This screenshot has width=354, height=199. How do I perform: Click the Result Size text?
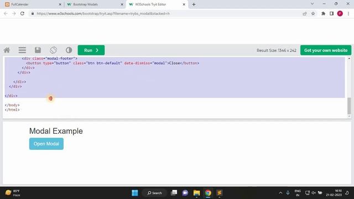[277, 50]
